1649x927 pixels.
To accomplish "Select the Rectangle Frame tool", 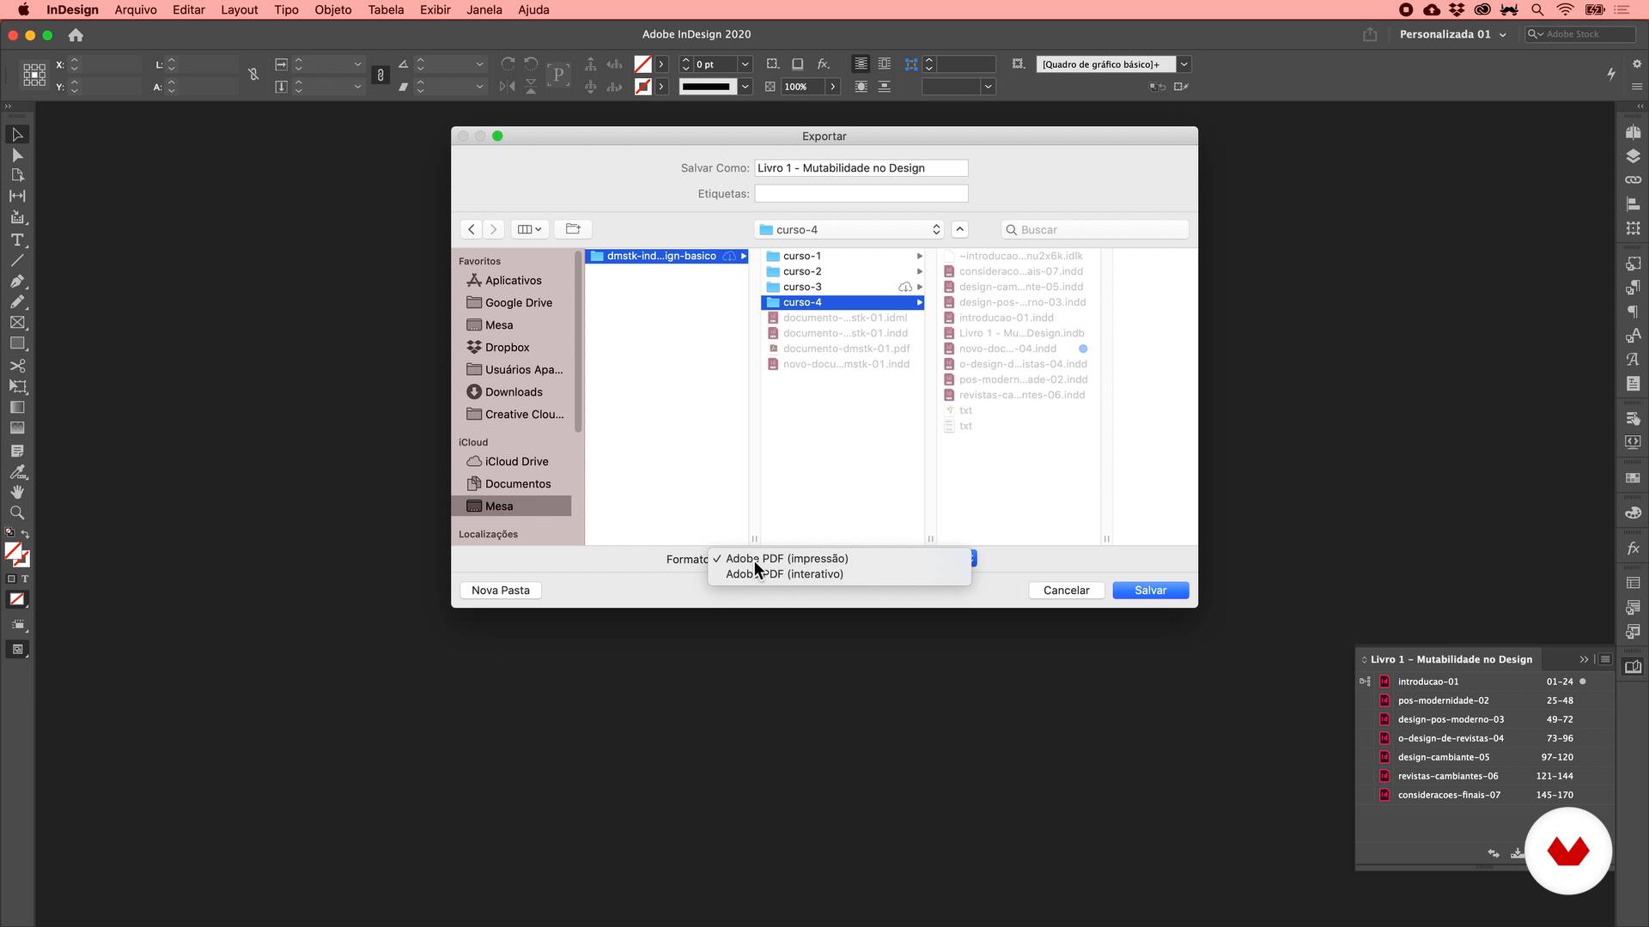I will (17, 323).
